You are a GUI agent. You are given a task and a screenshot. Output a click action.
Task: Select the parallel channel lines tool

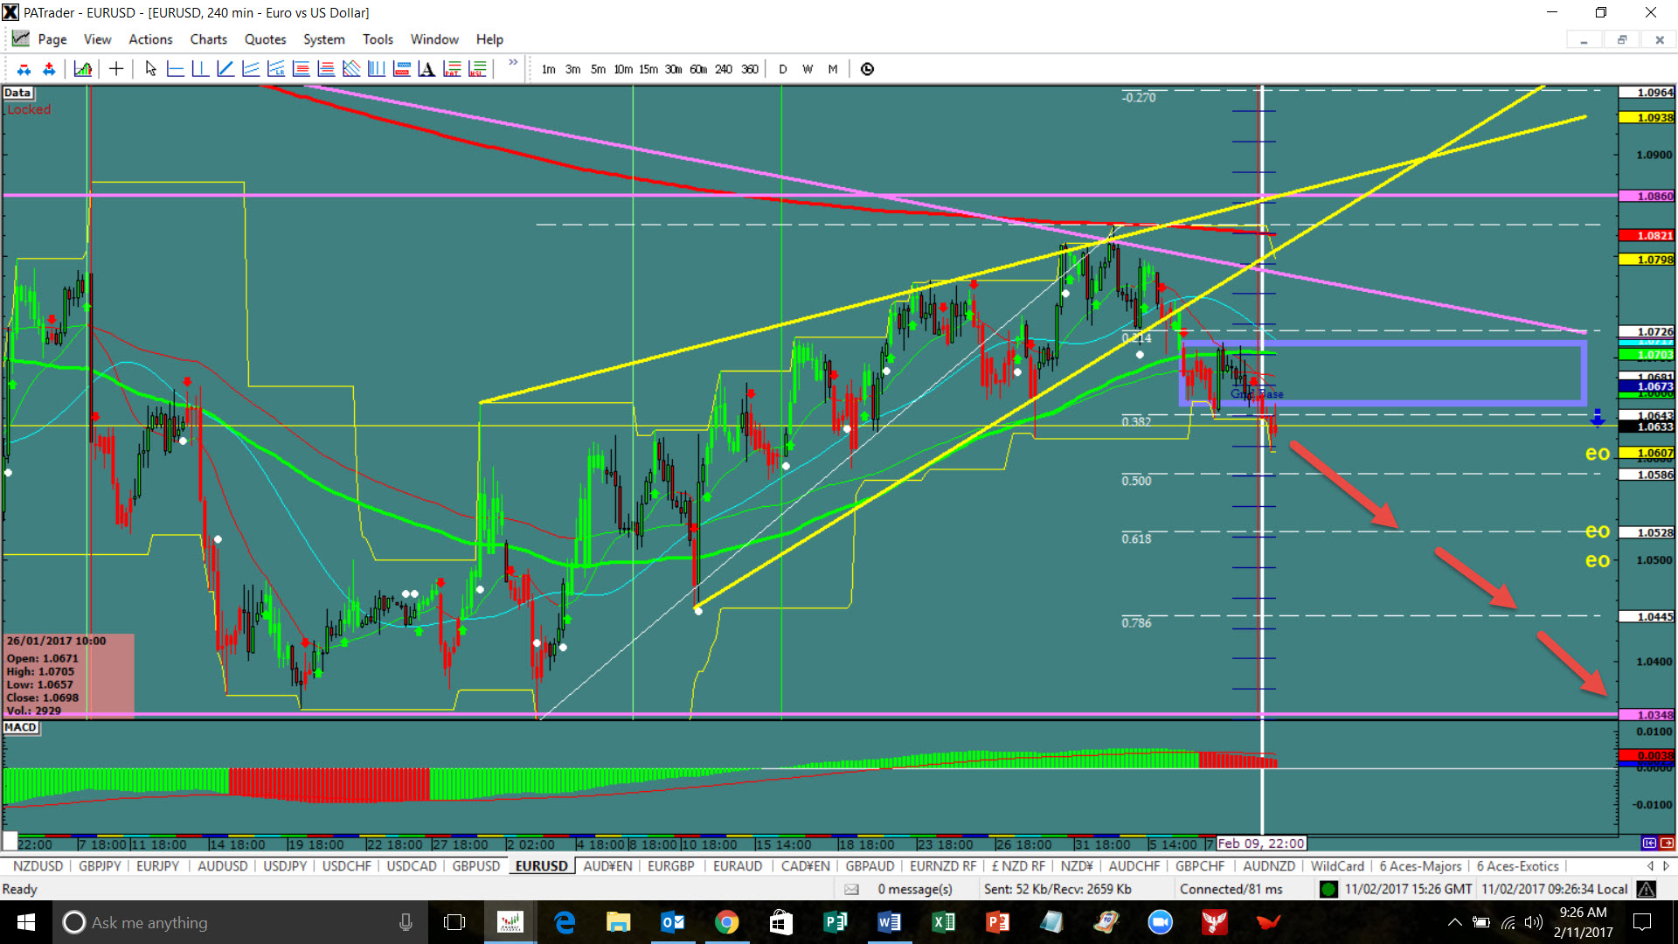pos(251,69)
